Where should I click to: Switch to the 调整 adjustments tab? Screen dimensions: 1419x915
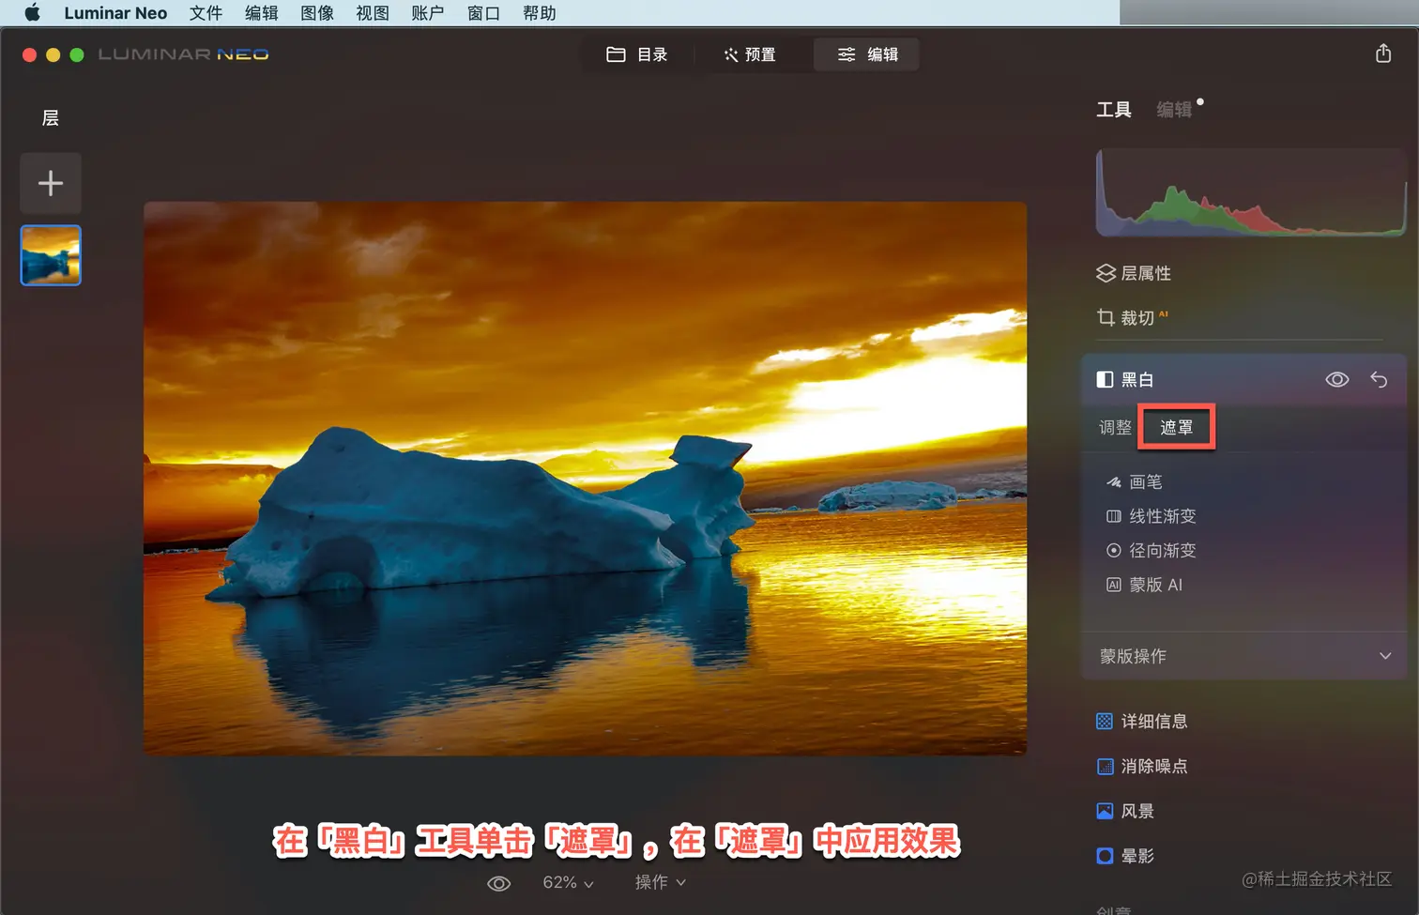click(1116, 428)
